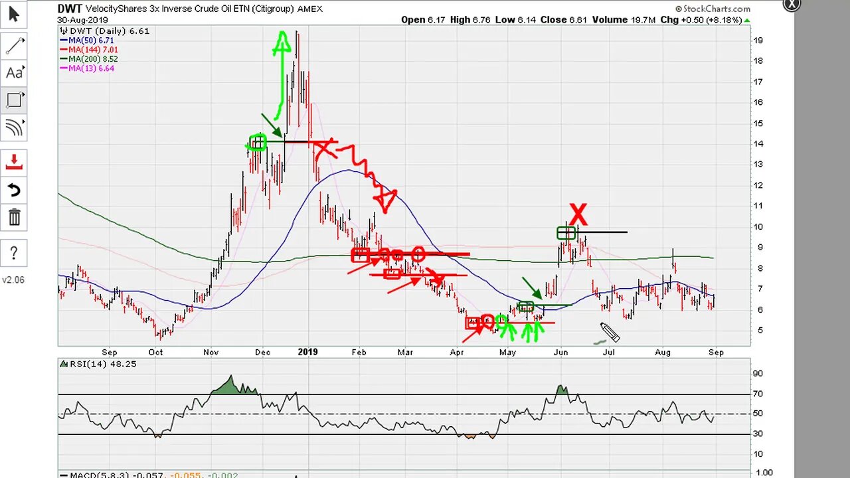
Task: Save annotations with red download icon
Action: click(14, 162)
